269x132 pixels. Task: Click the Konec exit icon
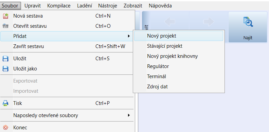[6, 128]
